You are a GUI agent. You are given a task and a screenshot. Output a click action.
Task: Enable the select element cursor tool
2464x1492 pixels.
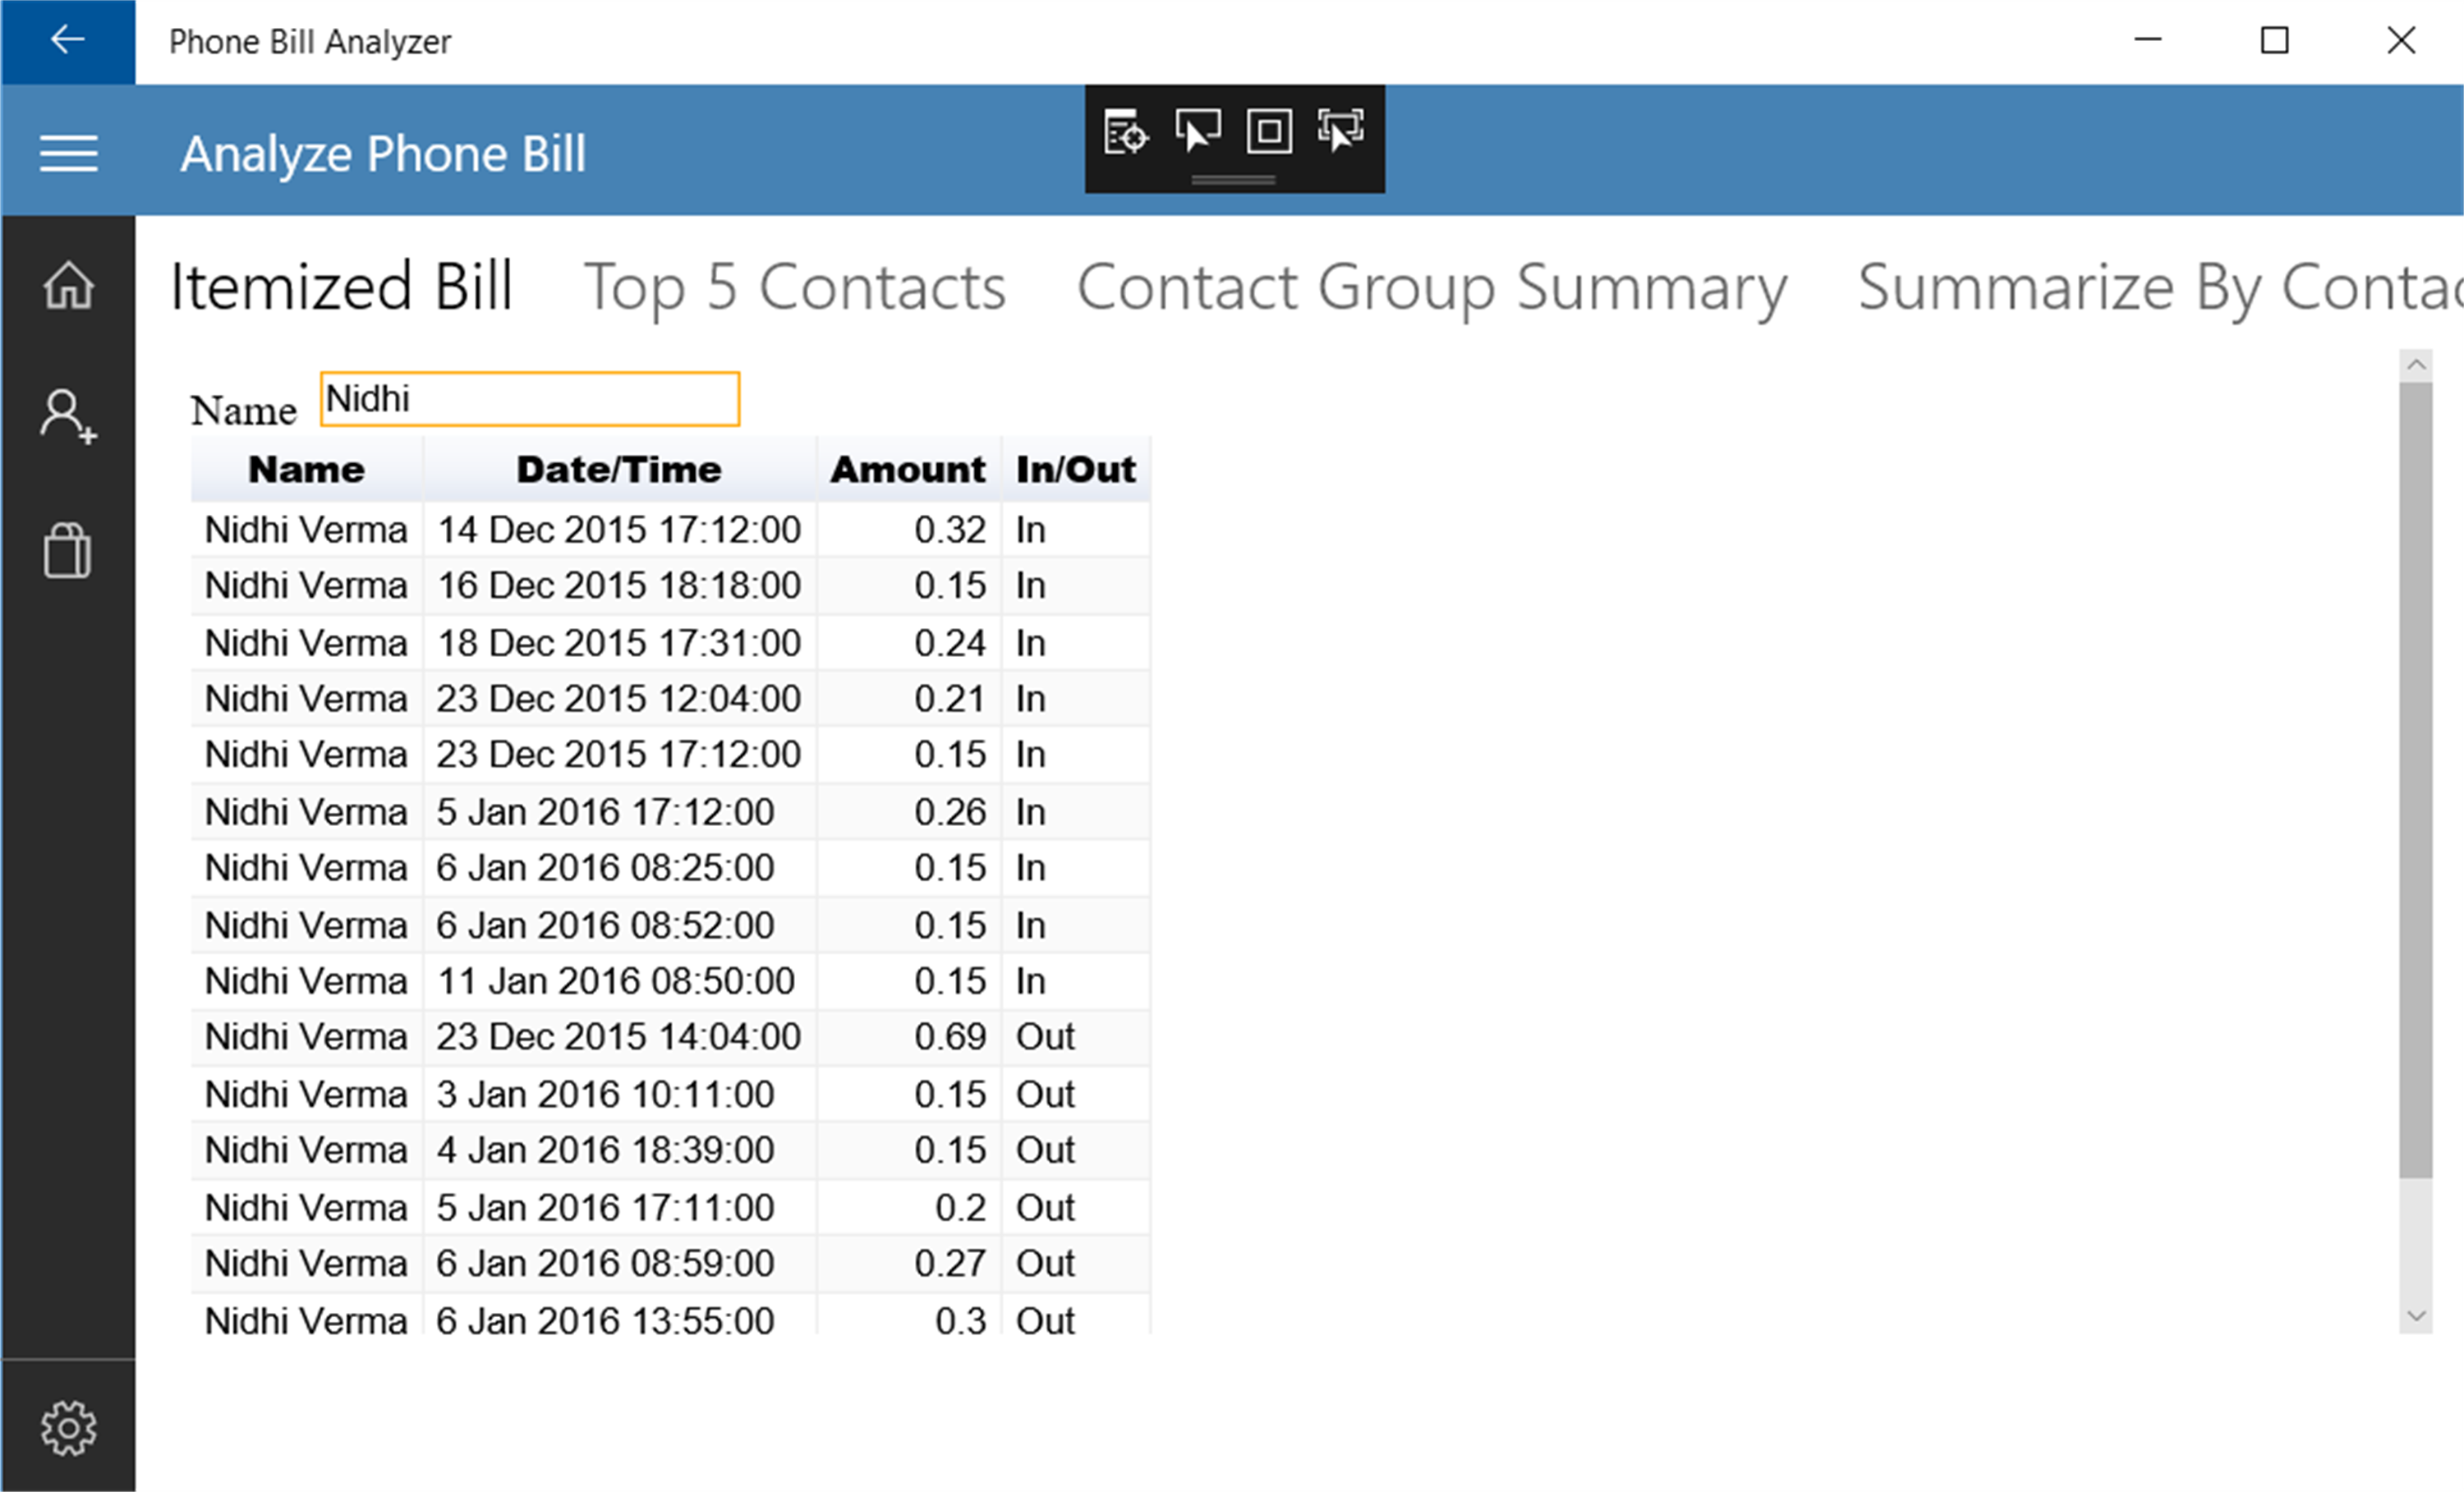(1197, 132)
